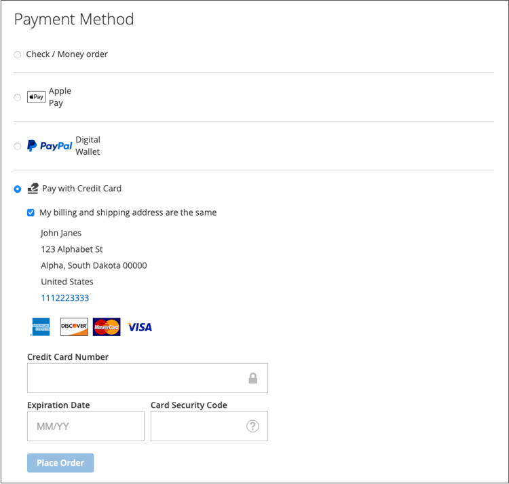Click Alpha, South Dakota 00000 text
The height and width of the screenshot is (484, 509).
94,265
